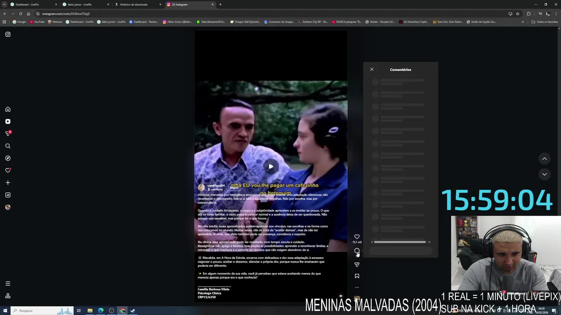Open the YouTube bookmark
The height and width of the screenshot is (315, 561).
tap(37, 21)
